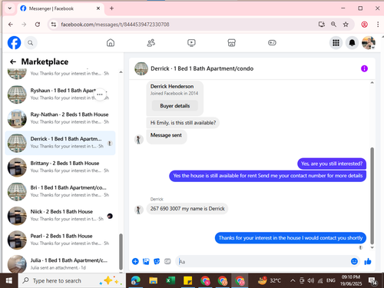Viewport: 384px width, 288px height.
Task: Open the notifications bell
Action: point(353,43)
